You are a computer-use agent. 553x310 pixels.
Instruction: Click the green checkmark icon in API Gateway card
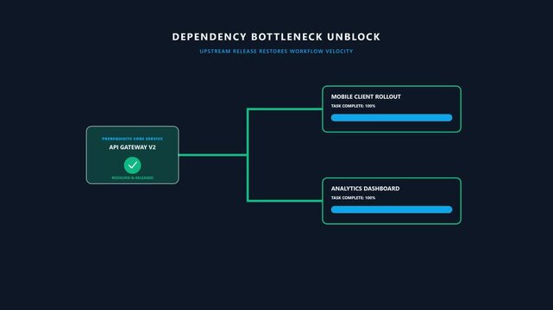pyautogui.click(x=133, y=165)
